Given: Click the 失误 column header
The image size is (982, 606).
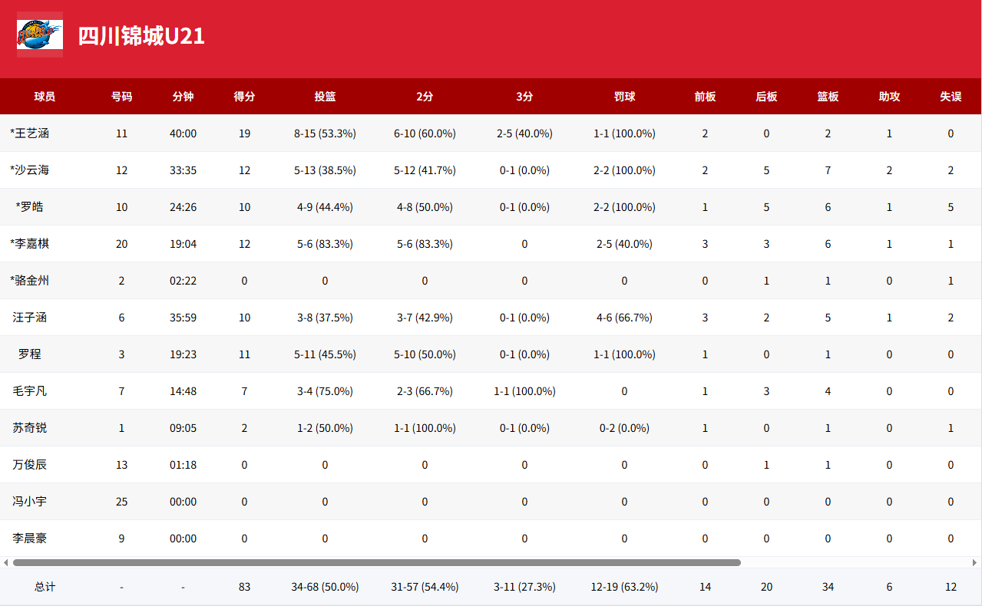Looking at the screenshot, I should point(951,97).
